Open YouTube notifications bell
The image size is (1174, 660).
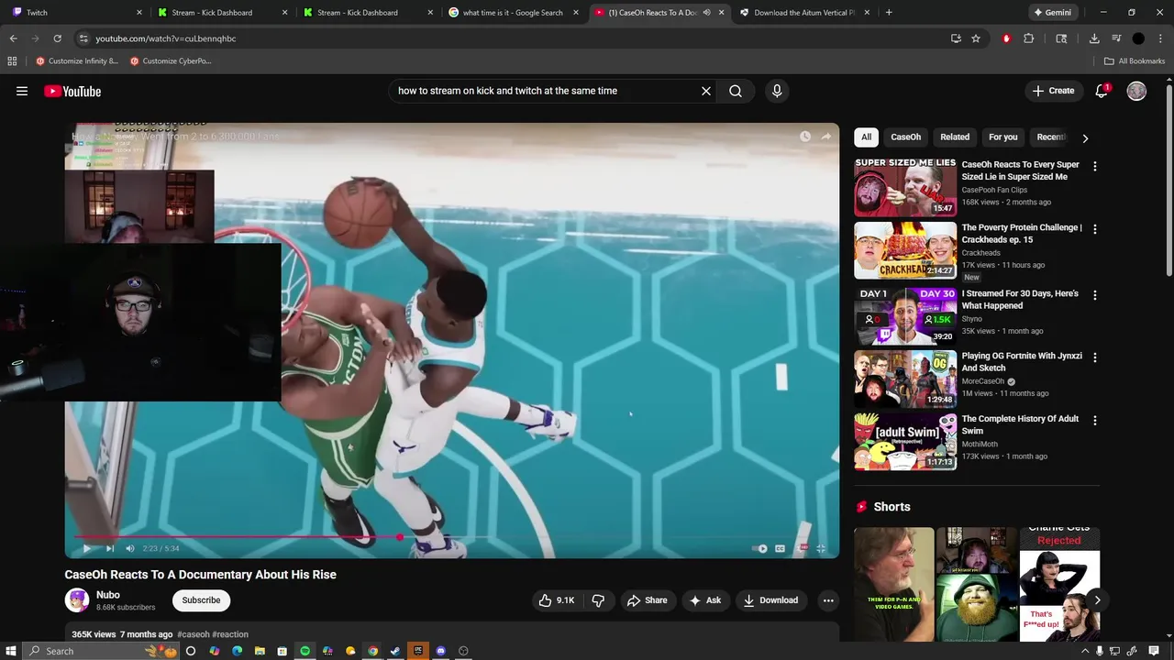tap(1102, 91)
